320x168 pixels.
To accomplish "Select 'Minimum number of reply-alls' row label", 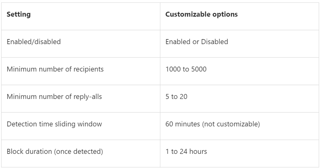I will click(x=54, y=96).
